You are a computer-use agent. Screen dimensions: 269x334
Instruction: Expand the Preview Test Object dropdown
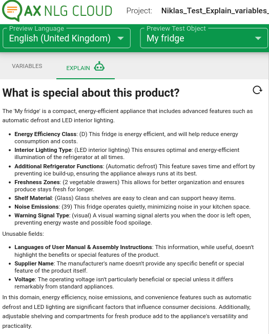click(204, 38)
